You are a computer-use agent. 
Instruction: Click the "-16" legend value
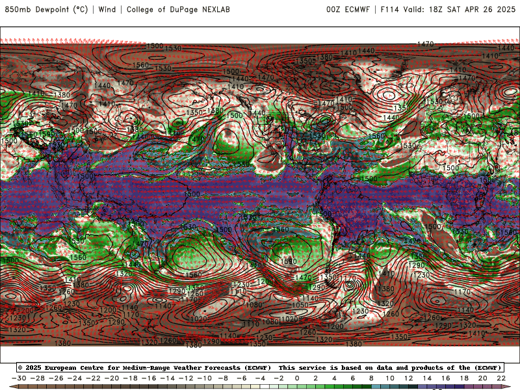pyautogui.click(x=149, y=378)
